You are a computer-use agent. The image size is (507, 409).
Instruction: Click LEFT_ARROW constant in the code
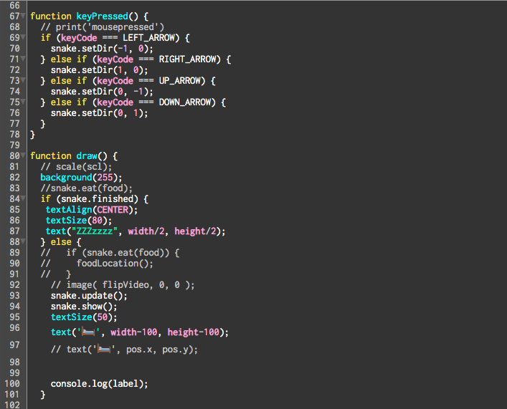tap(148, 38)
